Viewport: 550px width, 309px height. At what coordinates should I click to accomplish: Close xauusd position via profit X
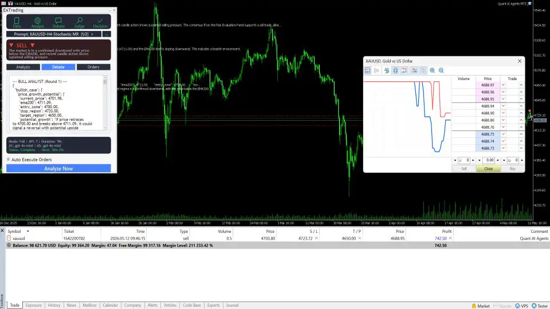[x=450, y=238]
